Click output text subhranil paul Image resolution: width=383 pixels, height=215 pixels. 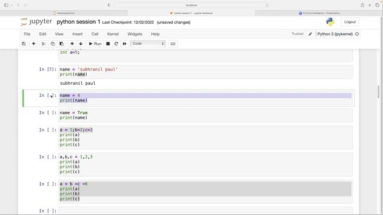(x=78, y=84)
